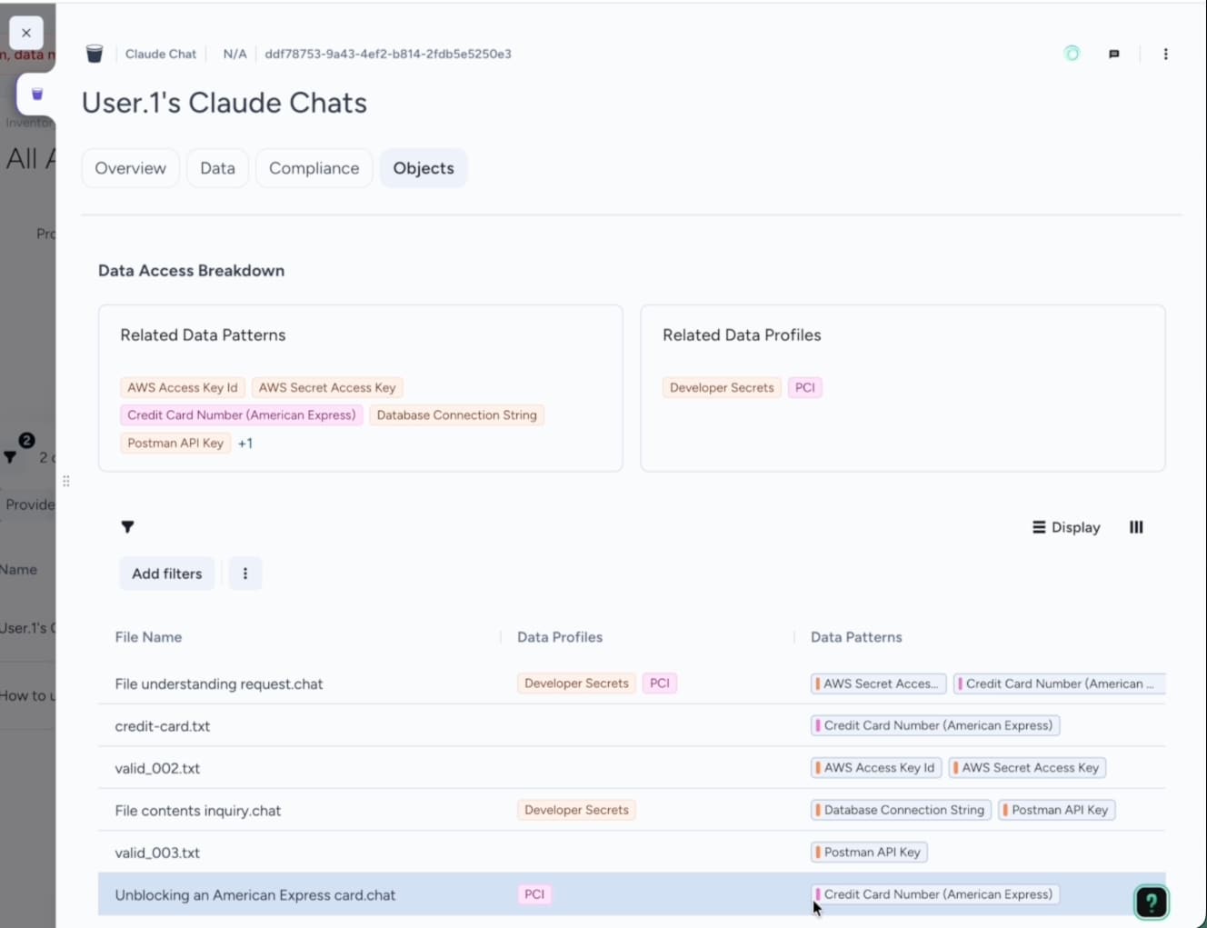Click AWS Access Key Id pattern in valid_002.txt row
The height and width of the screenshot is (928, 1207).
[876, 768]
